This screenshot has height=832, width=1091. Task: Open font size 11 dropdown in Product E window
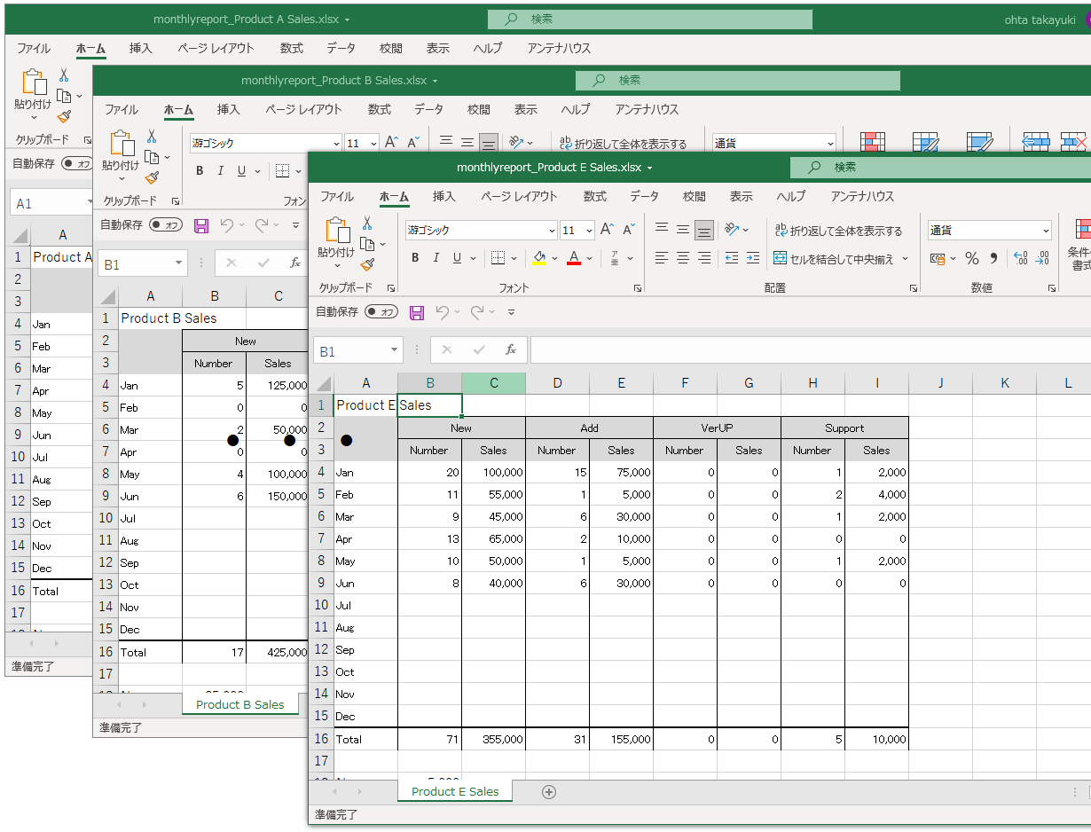[x=590, y=231]
